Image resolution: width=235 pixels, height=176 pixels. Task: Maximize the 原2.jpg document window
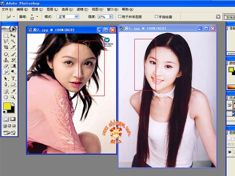pos(106,30)
